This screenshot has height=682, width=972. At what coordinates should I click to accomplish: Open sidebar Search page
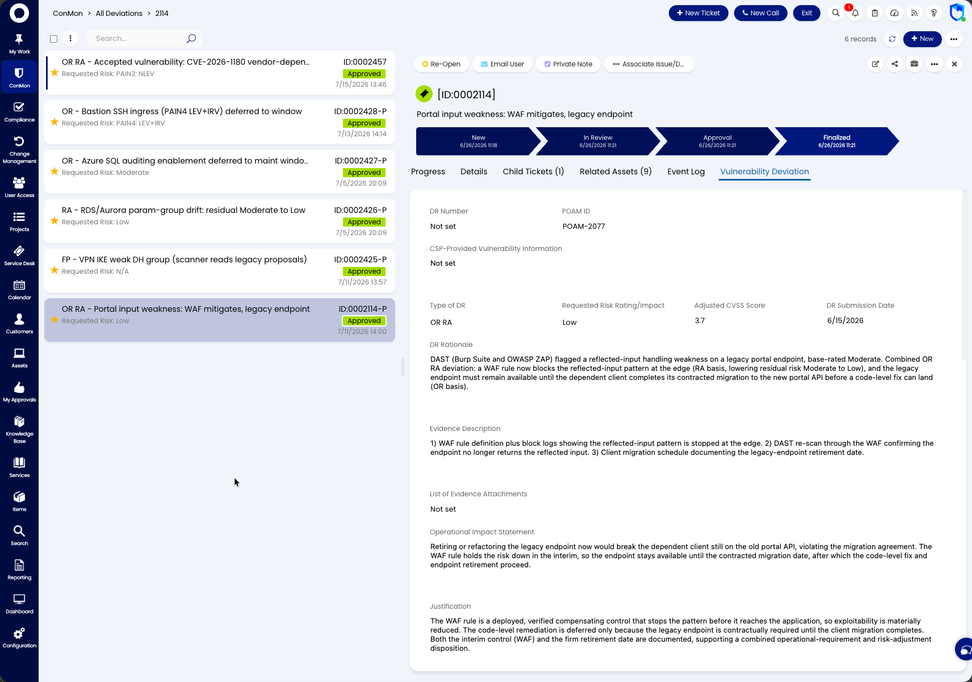pyautogui.click(x=19, y=535)
